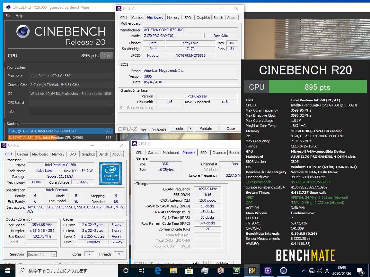The image size is (370, 277).
Task: Launch Microsoft Edge from the taskbar
Action: pyautogui.click(x=158, y=271)
